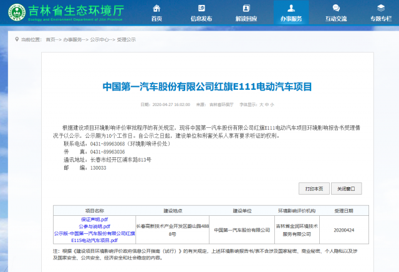Click the 建设单位 table header

(x=242, y=211)
